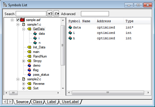Select 'optimized' address in the n row
Viewport: 155px width, 107px height.
(106, 38)
